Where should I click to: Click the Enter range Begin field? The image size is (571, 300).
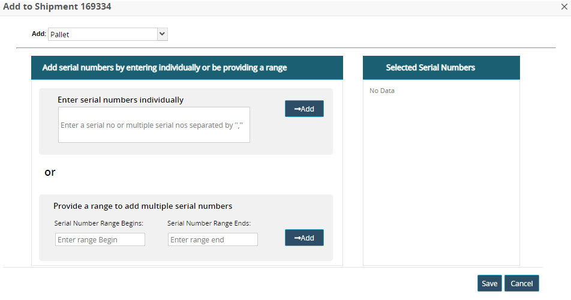[100, 239]
